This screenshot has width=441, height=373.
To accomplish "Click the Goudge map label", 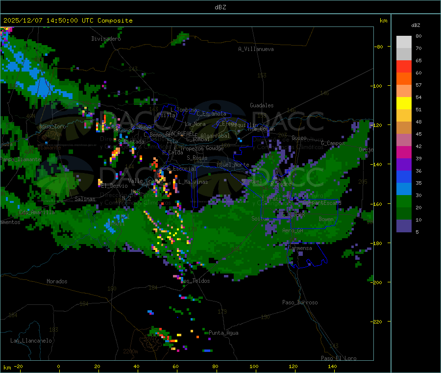I will coord(215,148).
